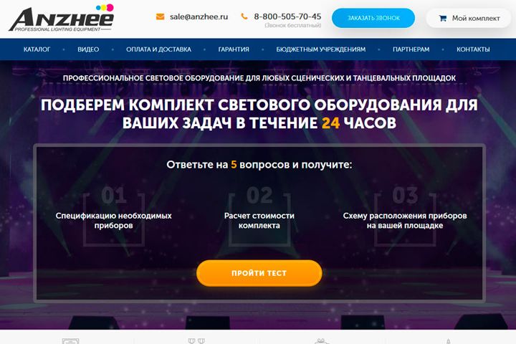Start the quiz with Пройти тест button
This screenshot has height=344, width=516.
259,273
